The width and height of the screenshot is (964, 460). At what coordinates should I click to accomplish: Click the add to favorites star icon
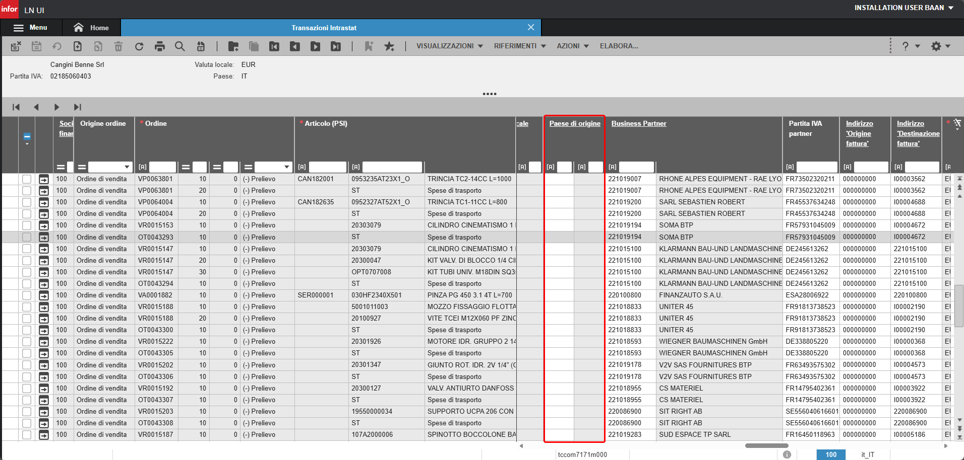389,46
